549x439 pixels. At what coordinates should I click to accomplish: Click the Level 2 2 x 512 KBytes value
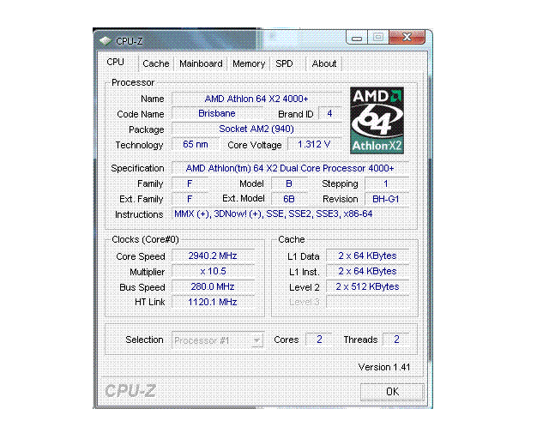point(367,286)
